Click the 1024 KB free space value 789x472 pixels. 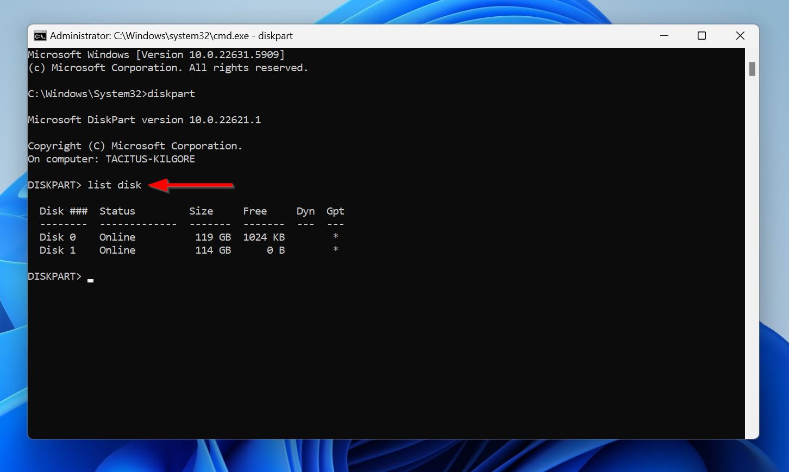tap(264, 237)
